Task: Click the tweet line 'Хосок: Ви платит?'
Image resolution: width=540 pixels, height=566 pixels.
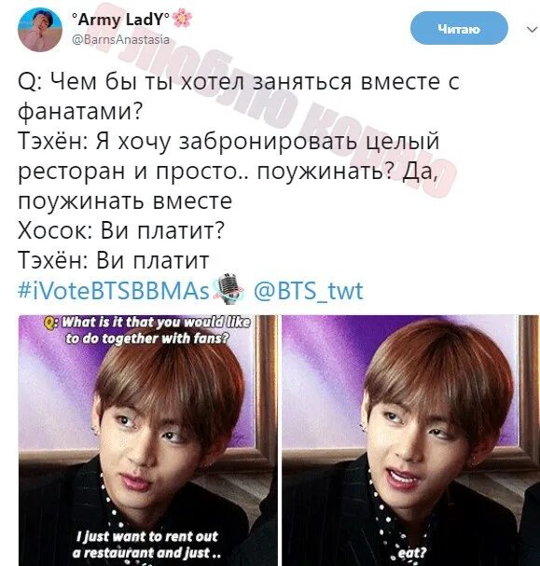Action: [121, 230]
